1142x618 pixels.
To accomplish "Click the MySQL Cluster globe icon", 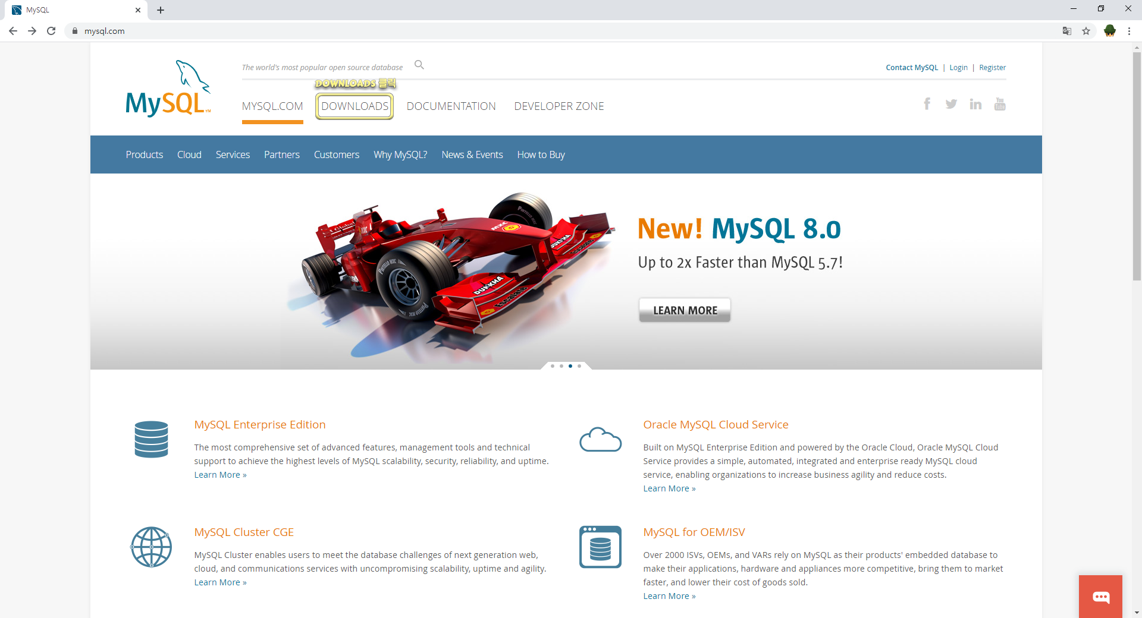I will tap(151, 547).
